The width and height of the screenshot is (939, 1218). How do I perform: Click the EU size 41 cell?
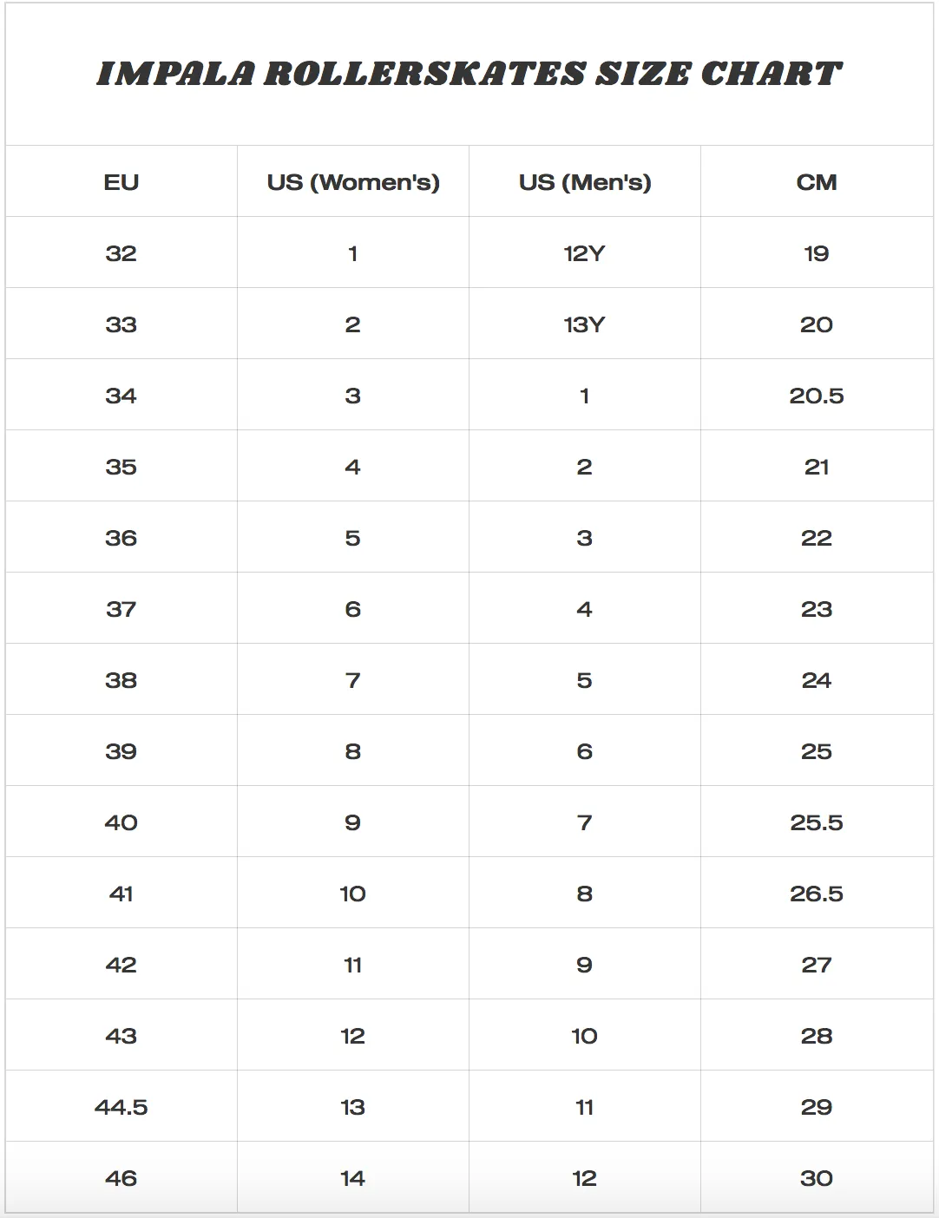121,894
